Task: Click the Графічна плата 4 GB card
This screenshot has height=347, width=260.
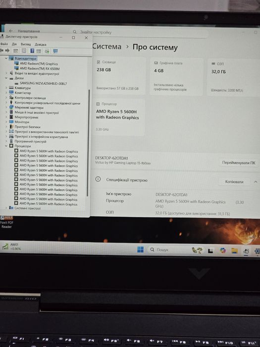Action: pyautogui.click(x=176, y=77)
